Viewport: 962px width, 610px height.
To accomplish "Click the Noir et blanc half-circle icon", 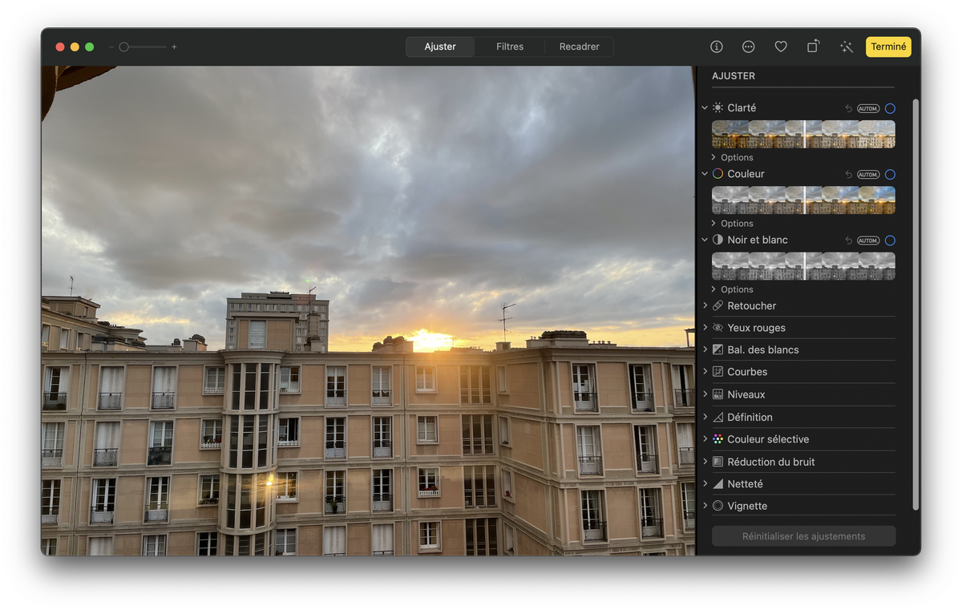I will pos(717,240).
